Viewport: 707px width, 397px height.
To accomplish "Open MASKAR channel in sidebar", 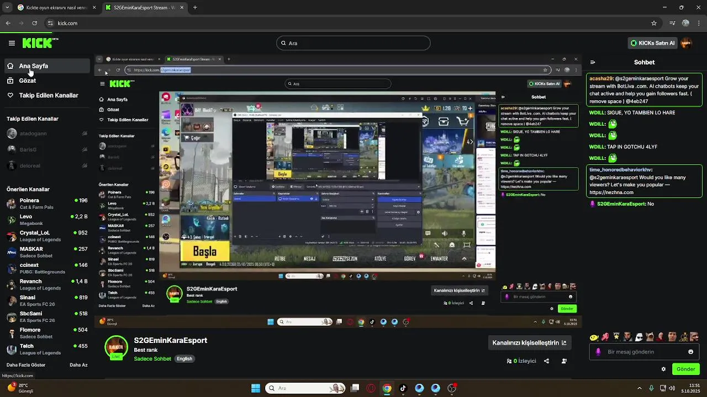I will pyautogui.click(x=47, y=252).
